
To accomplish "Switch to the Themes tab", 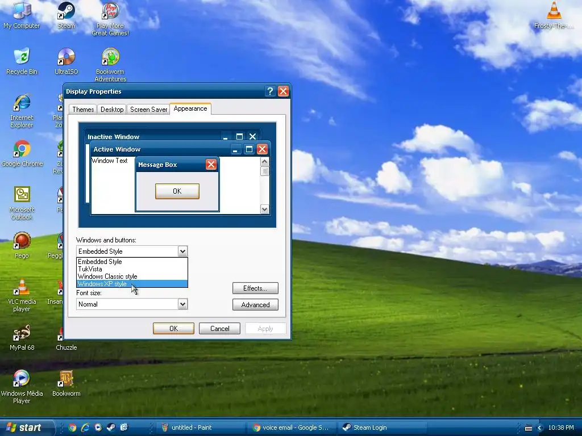I will (83, 110).
